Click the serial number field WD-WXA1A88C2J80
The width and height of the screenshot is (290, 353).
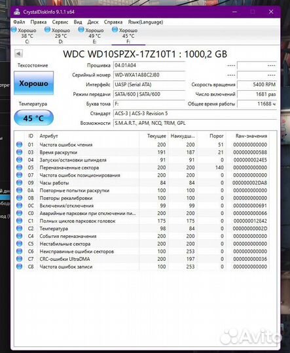pos(149,75)
